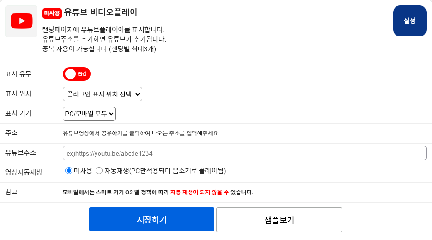The height and width of the screenshot is (240, 432).
Task: Open the 설정 settings button
Action: pos(409,21)
